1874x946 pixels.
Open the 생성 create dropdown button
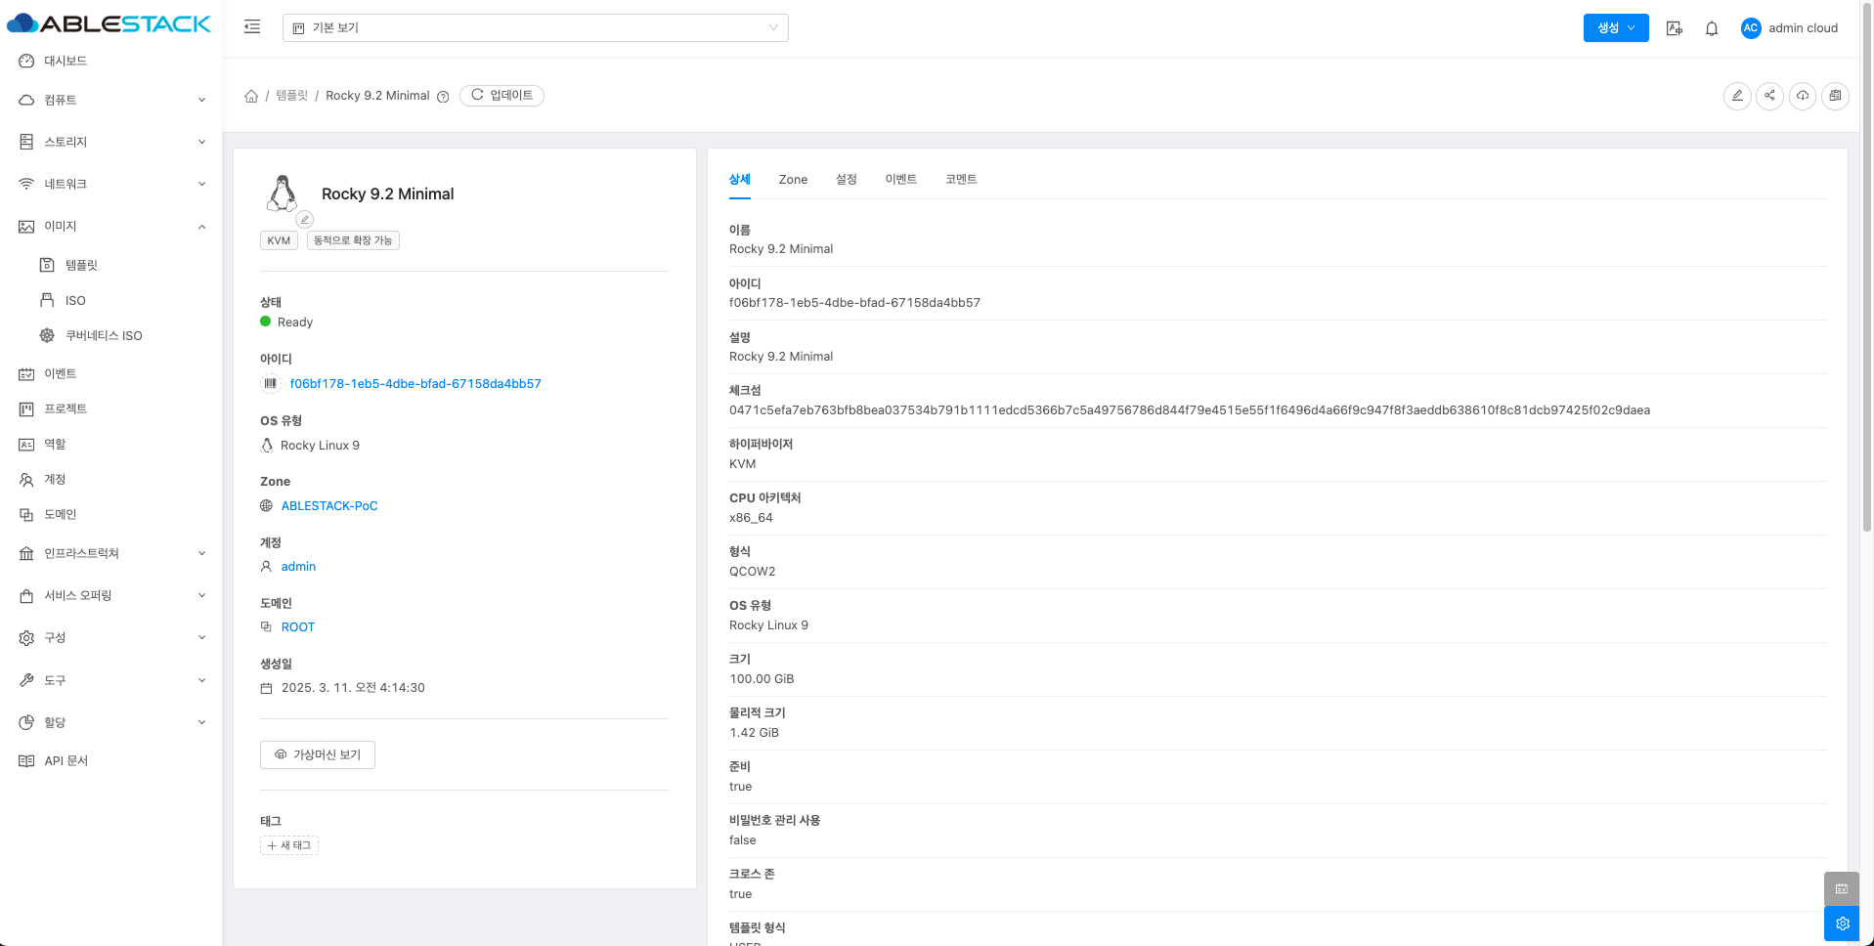pyautogui.click(x=1616, y=28)
